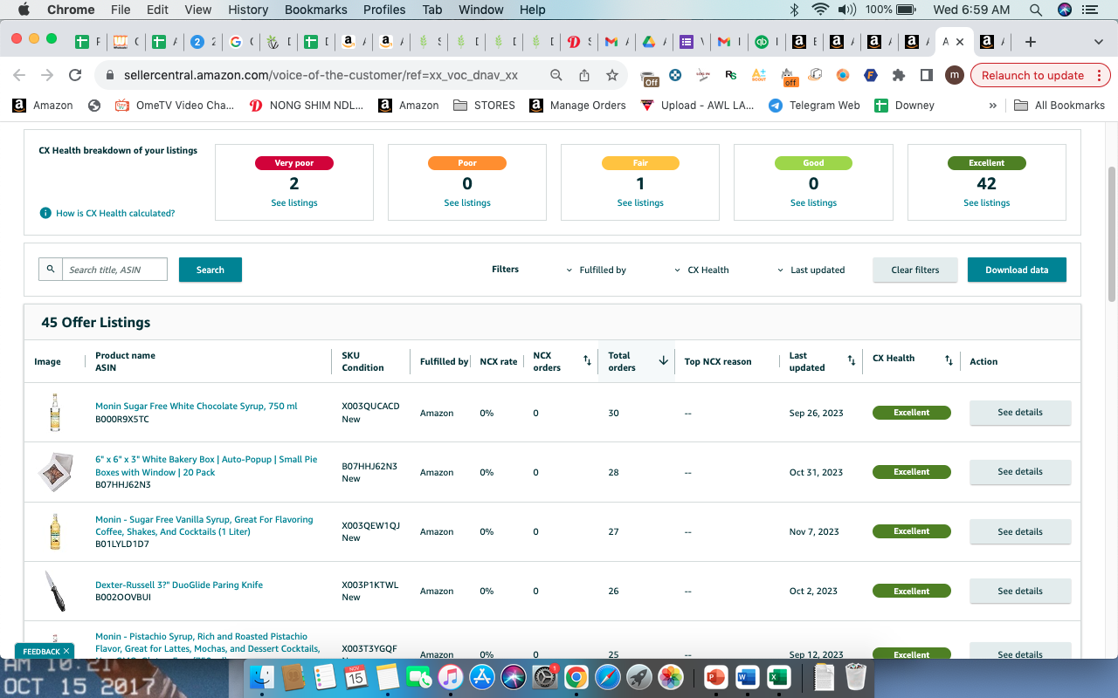
Task: Sort listings by Last updated column
Action: (x=851, y=360)
